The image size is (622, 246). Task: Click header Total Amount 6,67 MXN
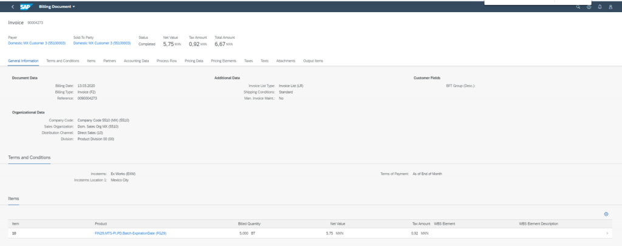224,44
